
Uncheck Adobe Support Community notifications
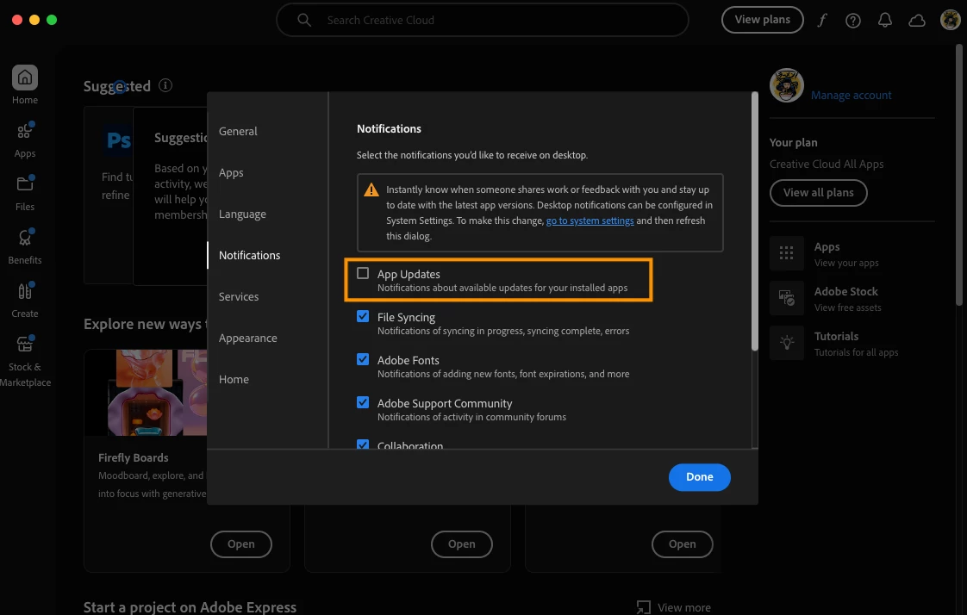point(363,402)
